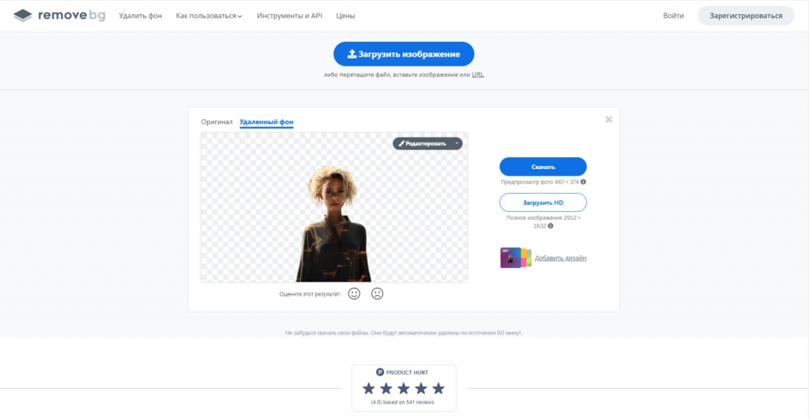This screenshot has width=809, height=419.
Task: Click the Редактировать edit button
Action: click(x=423, y=143)
